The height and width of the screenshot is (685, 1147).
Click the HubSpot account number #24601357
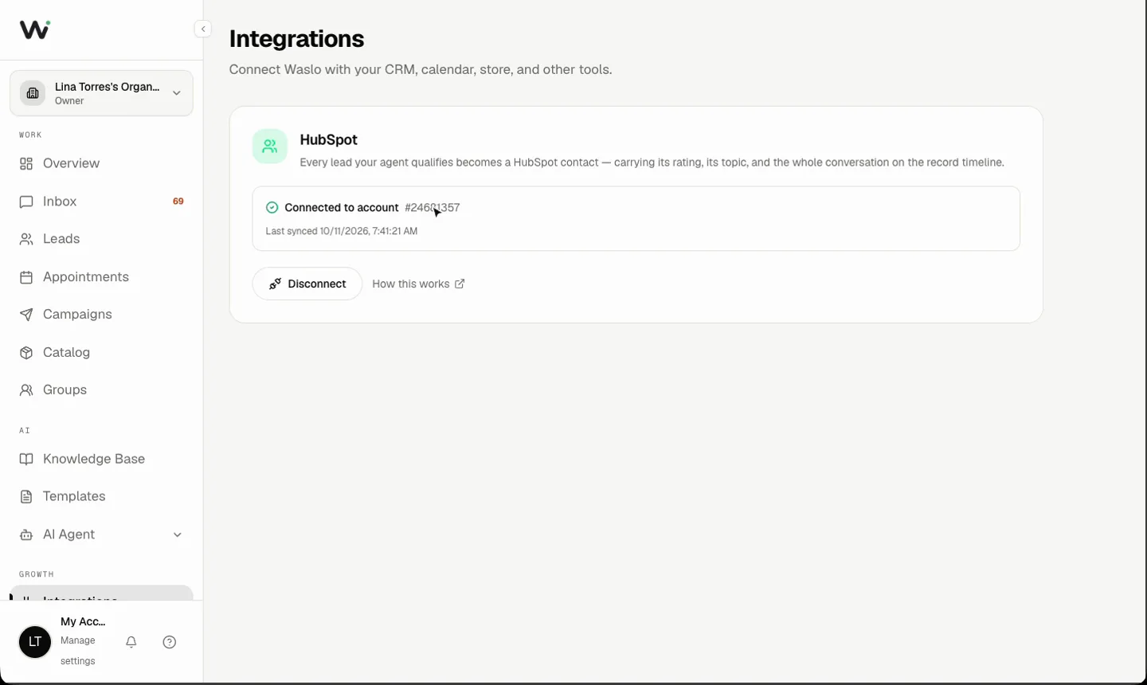433,208
